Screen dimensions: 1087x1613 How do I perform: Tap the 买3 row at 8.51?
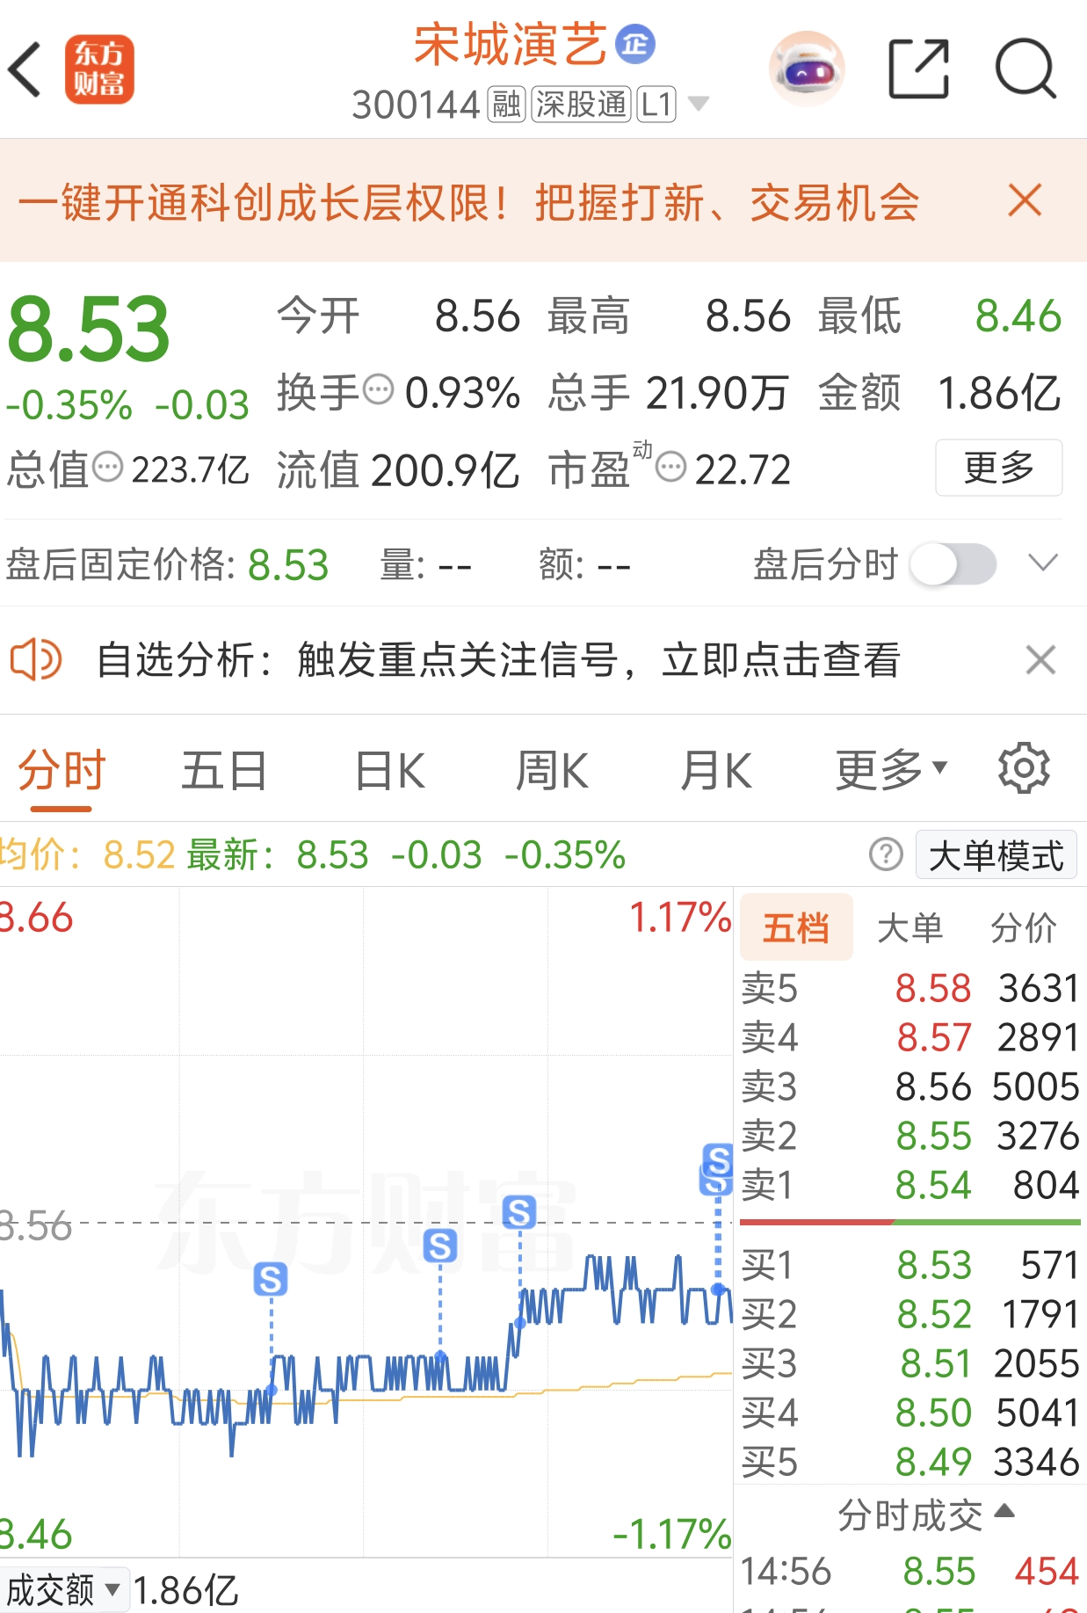pyautogui.click(x=909, y=1363)
